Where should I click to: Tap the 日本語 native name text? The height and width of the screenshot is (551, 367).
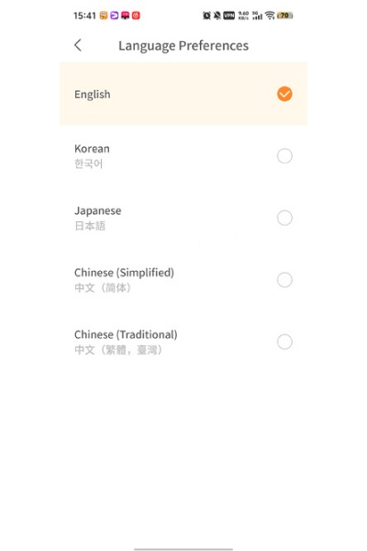pos(90,226)
